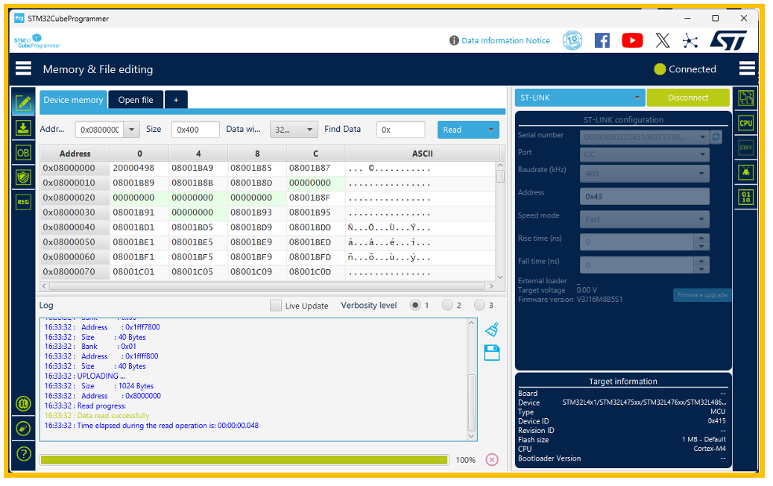Open the help question mark icon
Screen dimensions: 773x486
tap(23, 454)
